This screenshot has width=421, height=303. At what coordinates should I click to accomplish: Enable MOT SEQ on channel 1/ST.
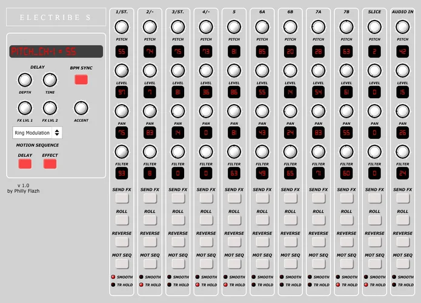[122, 264]
